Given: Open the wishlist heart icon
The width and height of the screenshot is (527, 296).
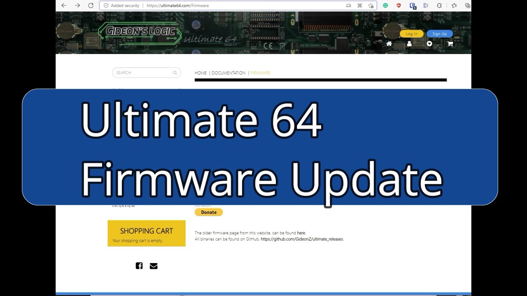Looking at the screenshot, I should (x=429, y=44).
